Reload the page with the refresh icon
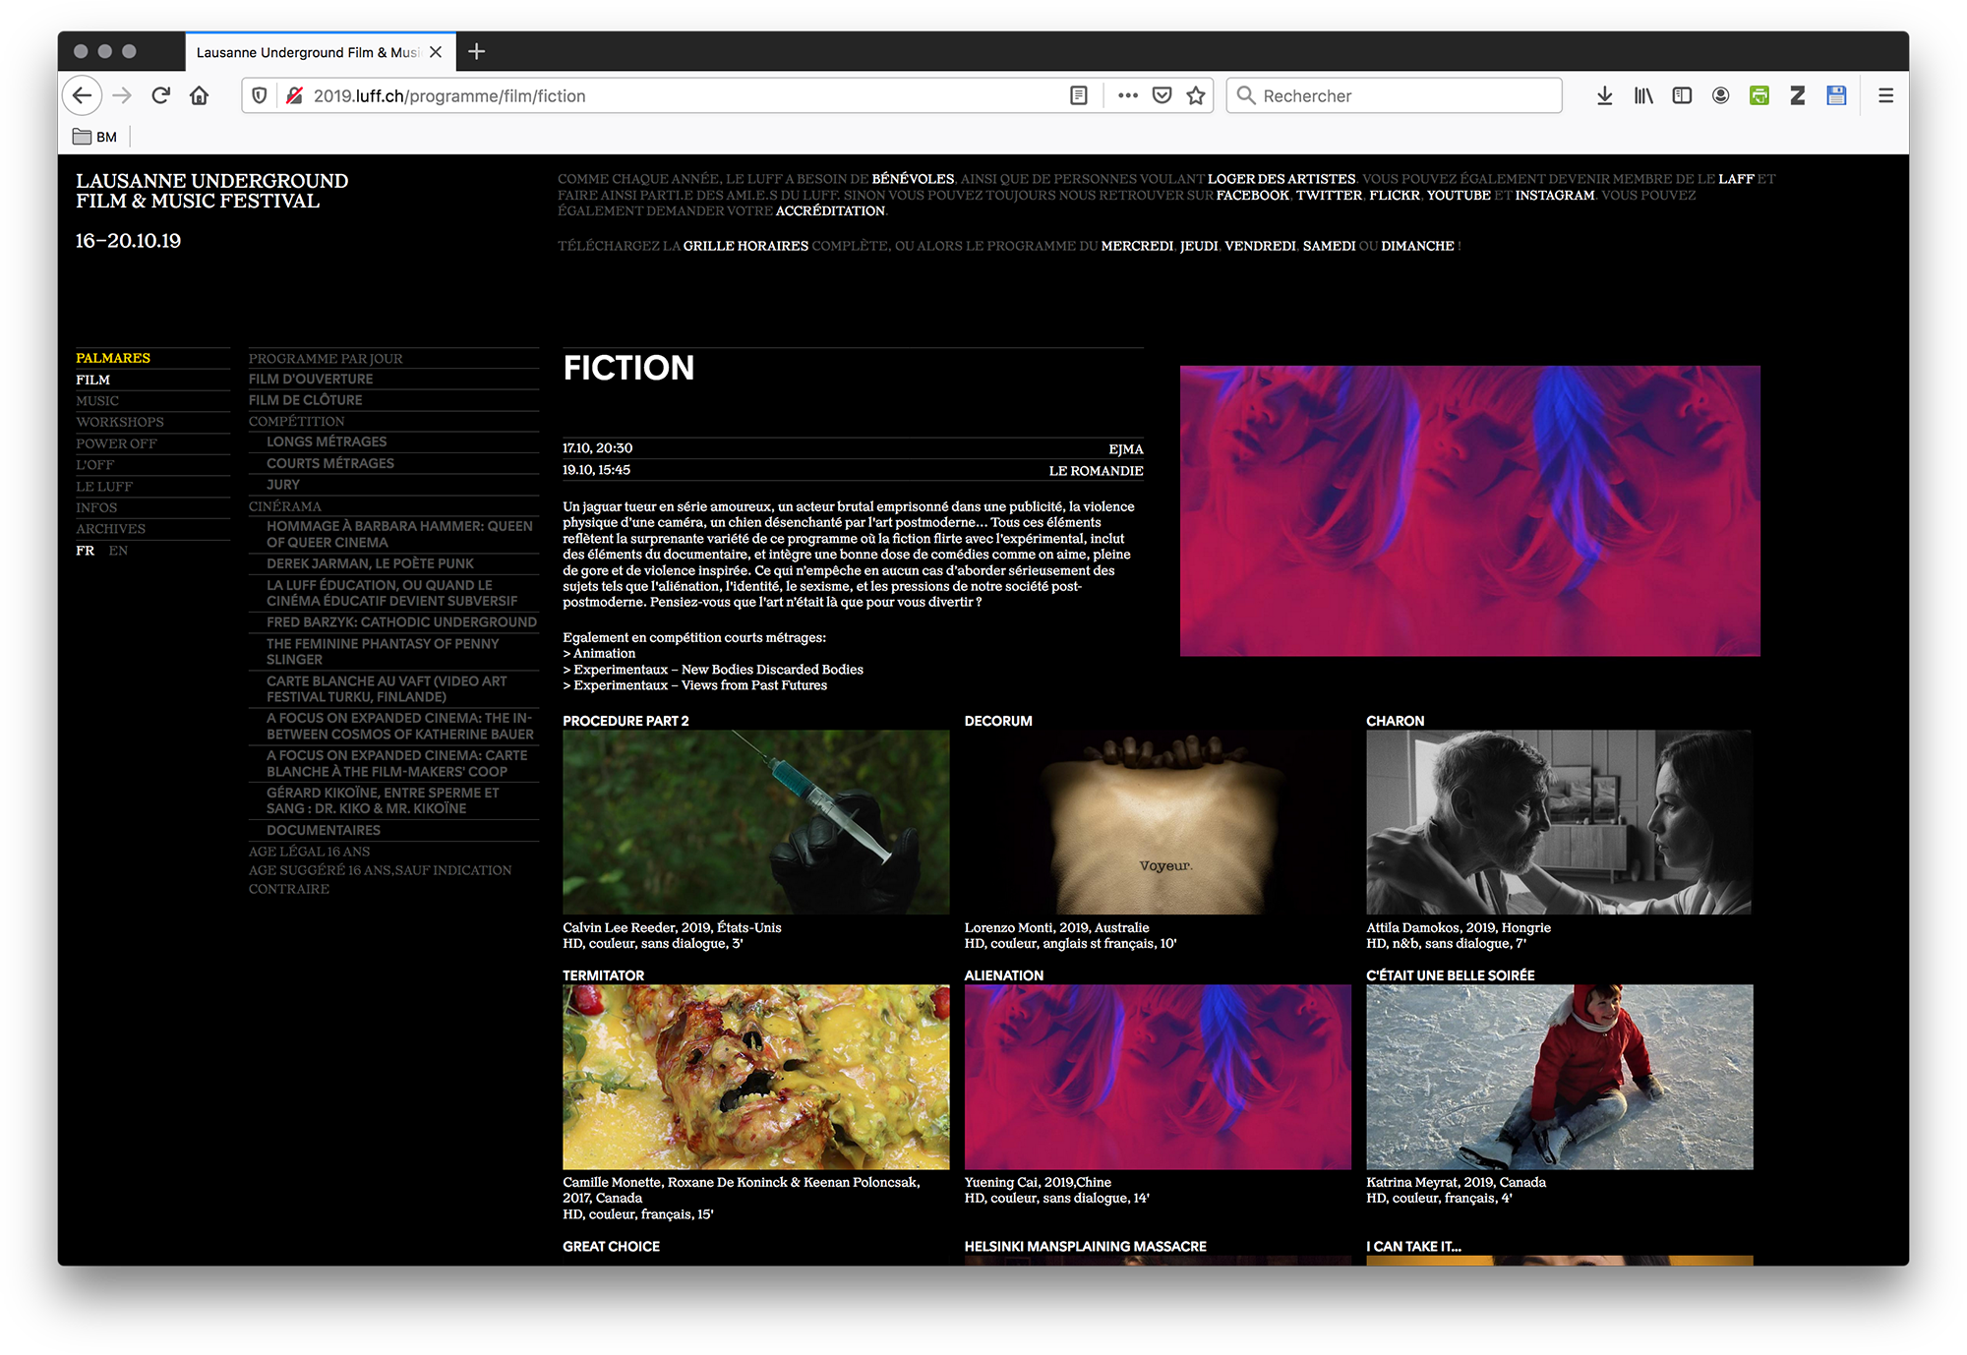The image size is (1967, 1355). (x=161, y=95)
